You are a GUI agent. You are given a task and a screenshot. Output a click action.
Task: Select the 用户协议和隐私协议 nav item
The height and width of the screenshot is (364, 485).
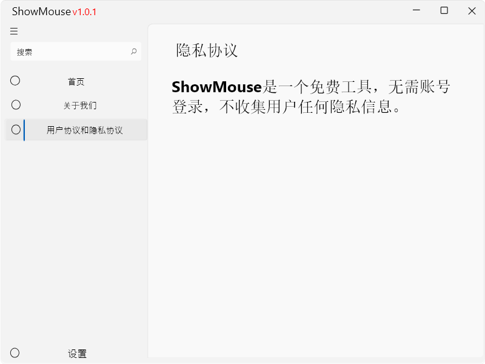(x=85, y=130)
